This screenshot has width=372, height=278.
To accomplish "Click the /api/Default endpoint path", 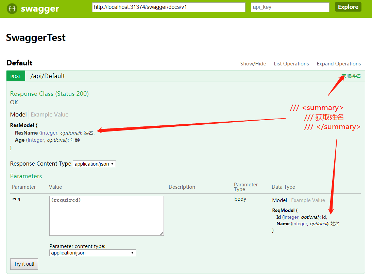I will (x=48, y=76).
